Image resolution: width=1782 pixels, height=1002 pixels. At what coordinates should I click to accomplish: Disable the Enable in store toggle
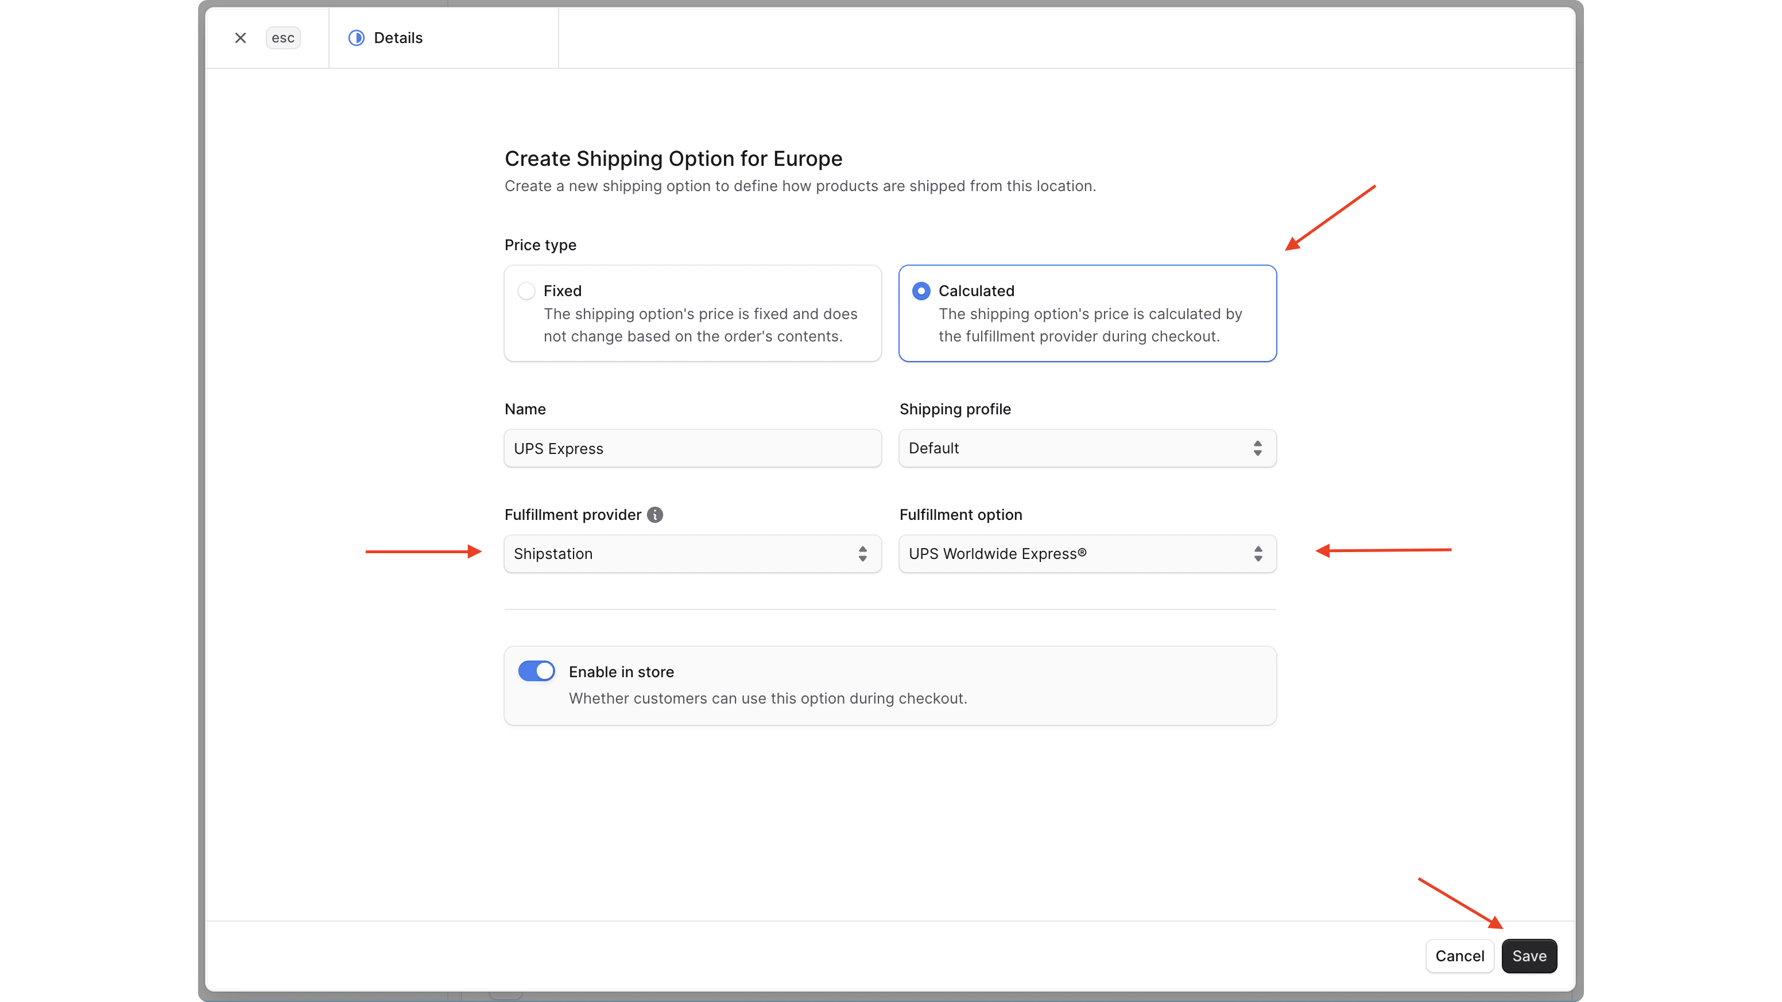(x=537, y=671)
